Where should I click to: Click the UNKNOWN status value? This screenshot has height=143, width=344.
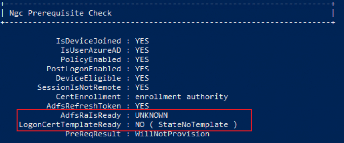click(x=152, y=115)
